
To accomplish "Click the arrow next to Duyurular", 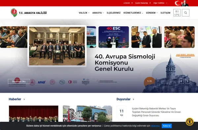I will point(133,99).
